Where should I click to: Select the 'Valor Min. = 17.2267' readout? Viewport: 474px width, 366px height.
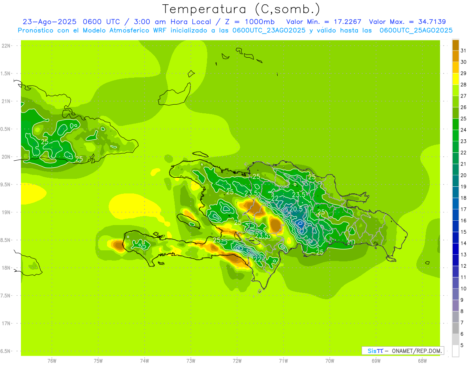pyautogui.click(x=324, y=22)
